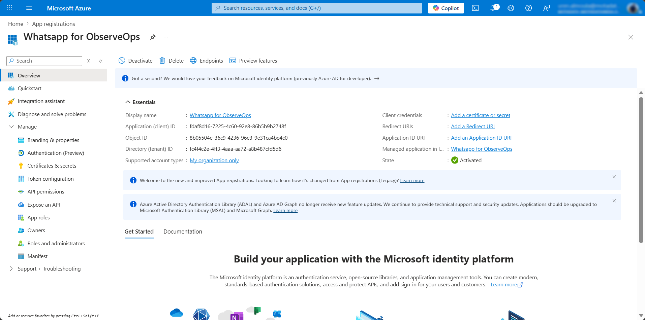This screenshot has width=645, height=320.
Task: Open the Endpoints panel
Action: [x=207, y=61]
